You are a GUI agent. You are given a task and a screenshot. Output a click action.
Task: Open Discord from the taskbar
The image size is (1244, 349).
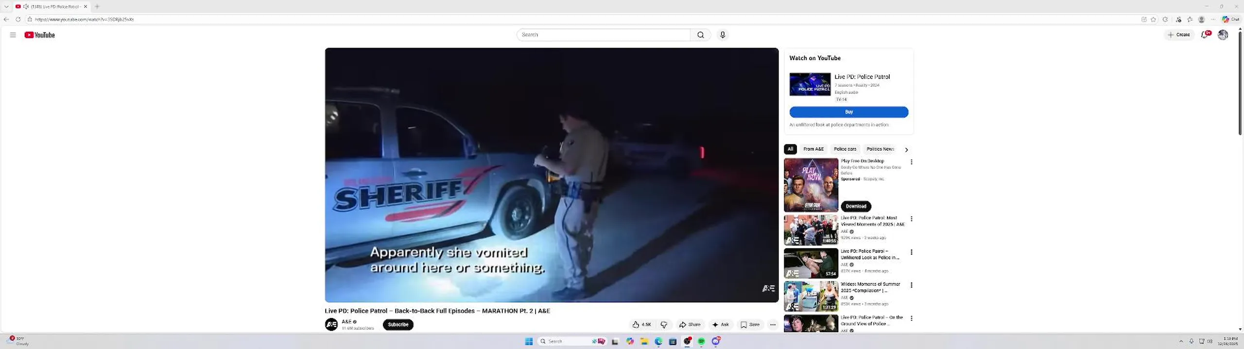(716, 342)
